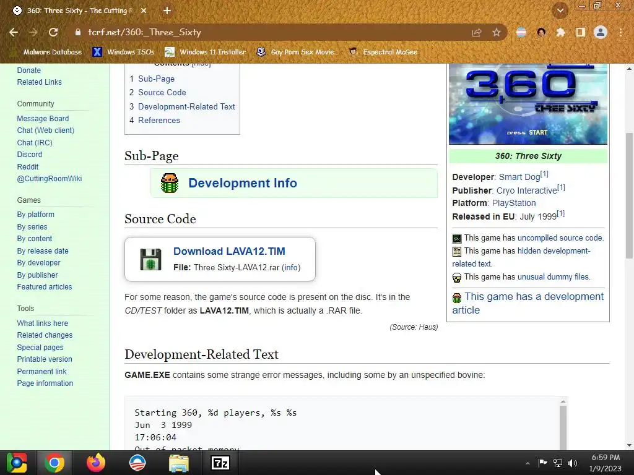Click the share page icon in address bar
Viewport: 634px width, 475px height.
point(477,32)
